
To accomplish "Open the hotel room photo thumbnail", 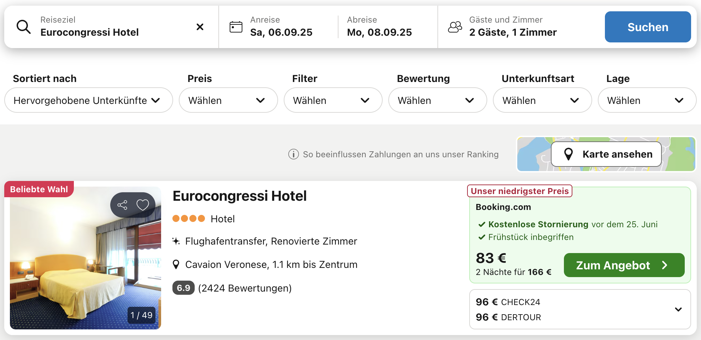I will [86, 258].
